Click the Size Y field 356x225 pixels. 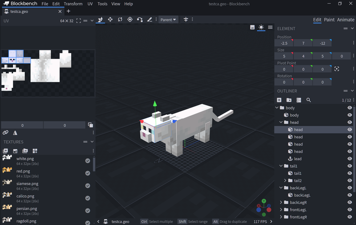click(x=303, y=56)
